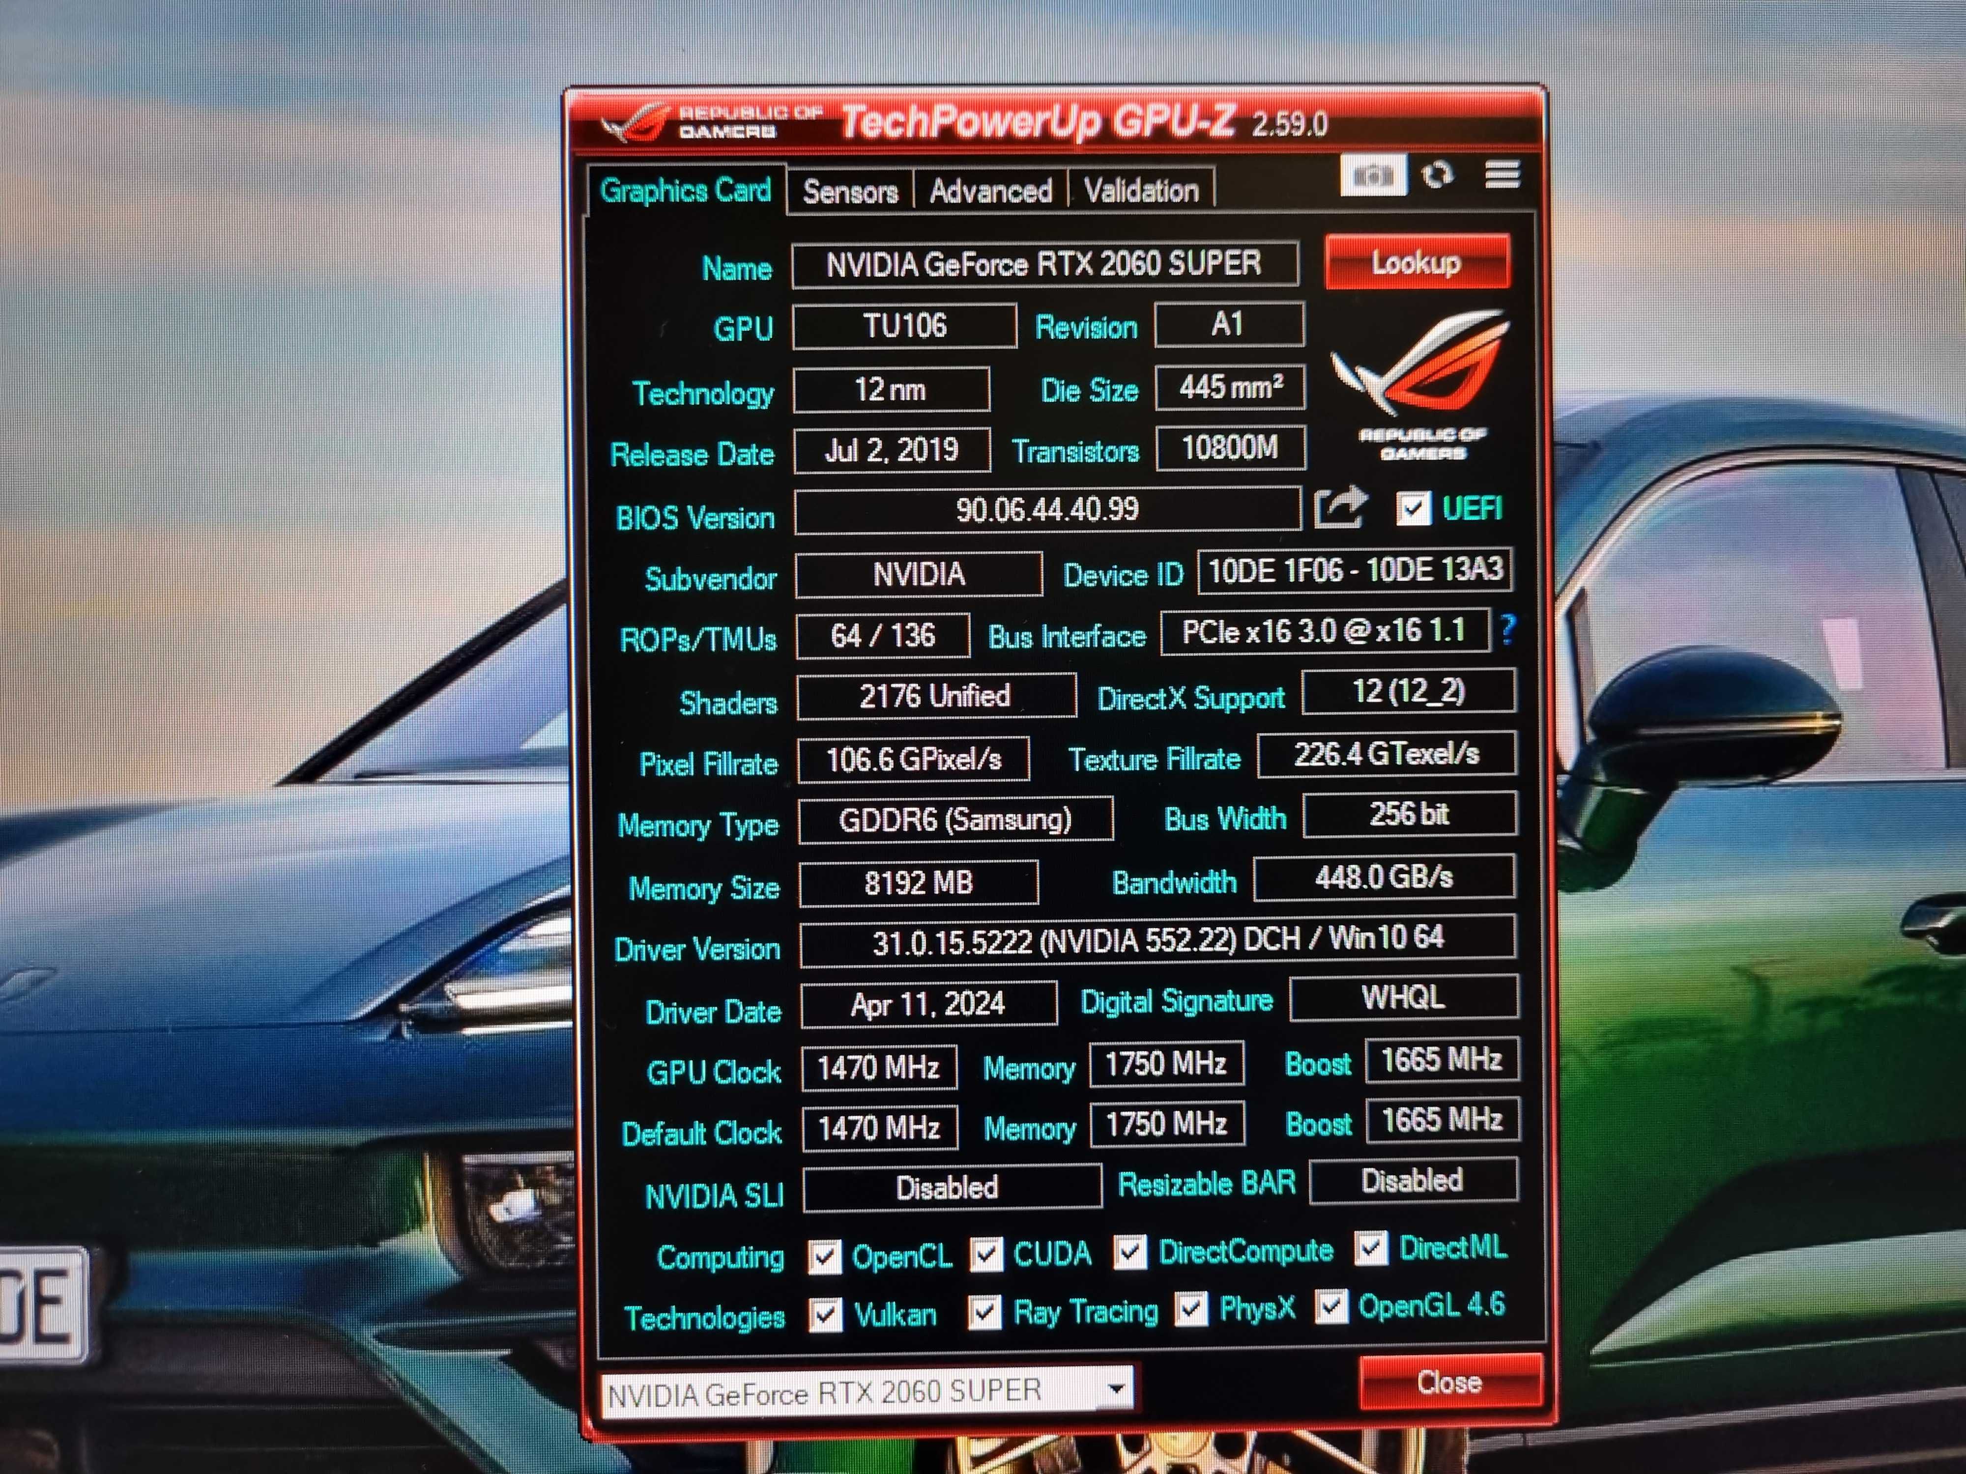Click the ROPs/TMUs value 64 / 136
Image resolution: width=1966 pixels, height=1474 pixels.
tap(883, 635)
